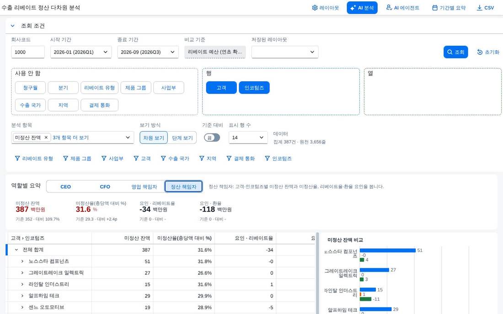This screenshot has width=503, height=314.
Task: Filter by 제품 그룹 funnel icon
Action: click(65, 158)
